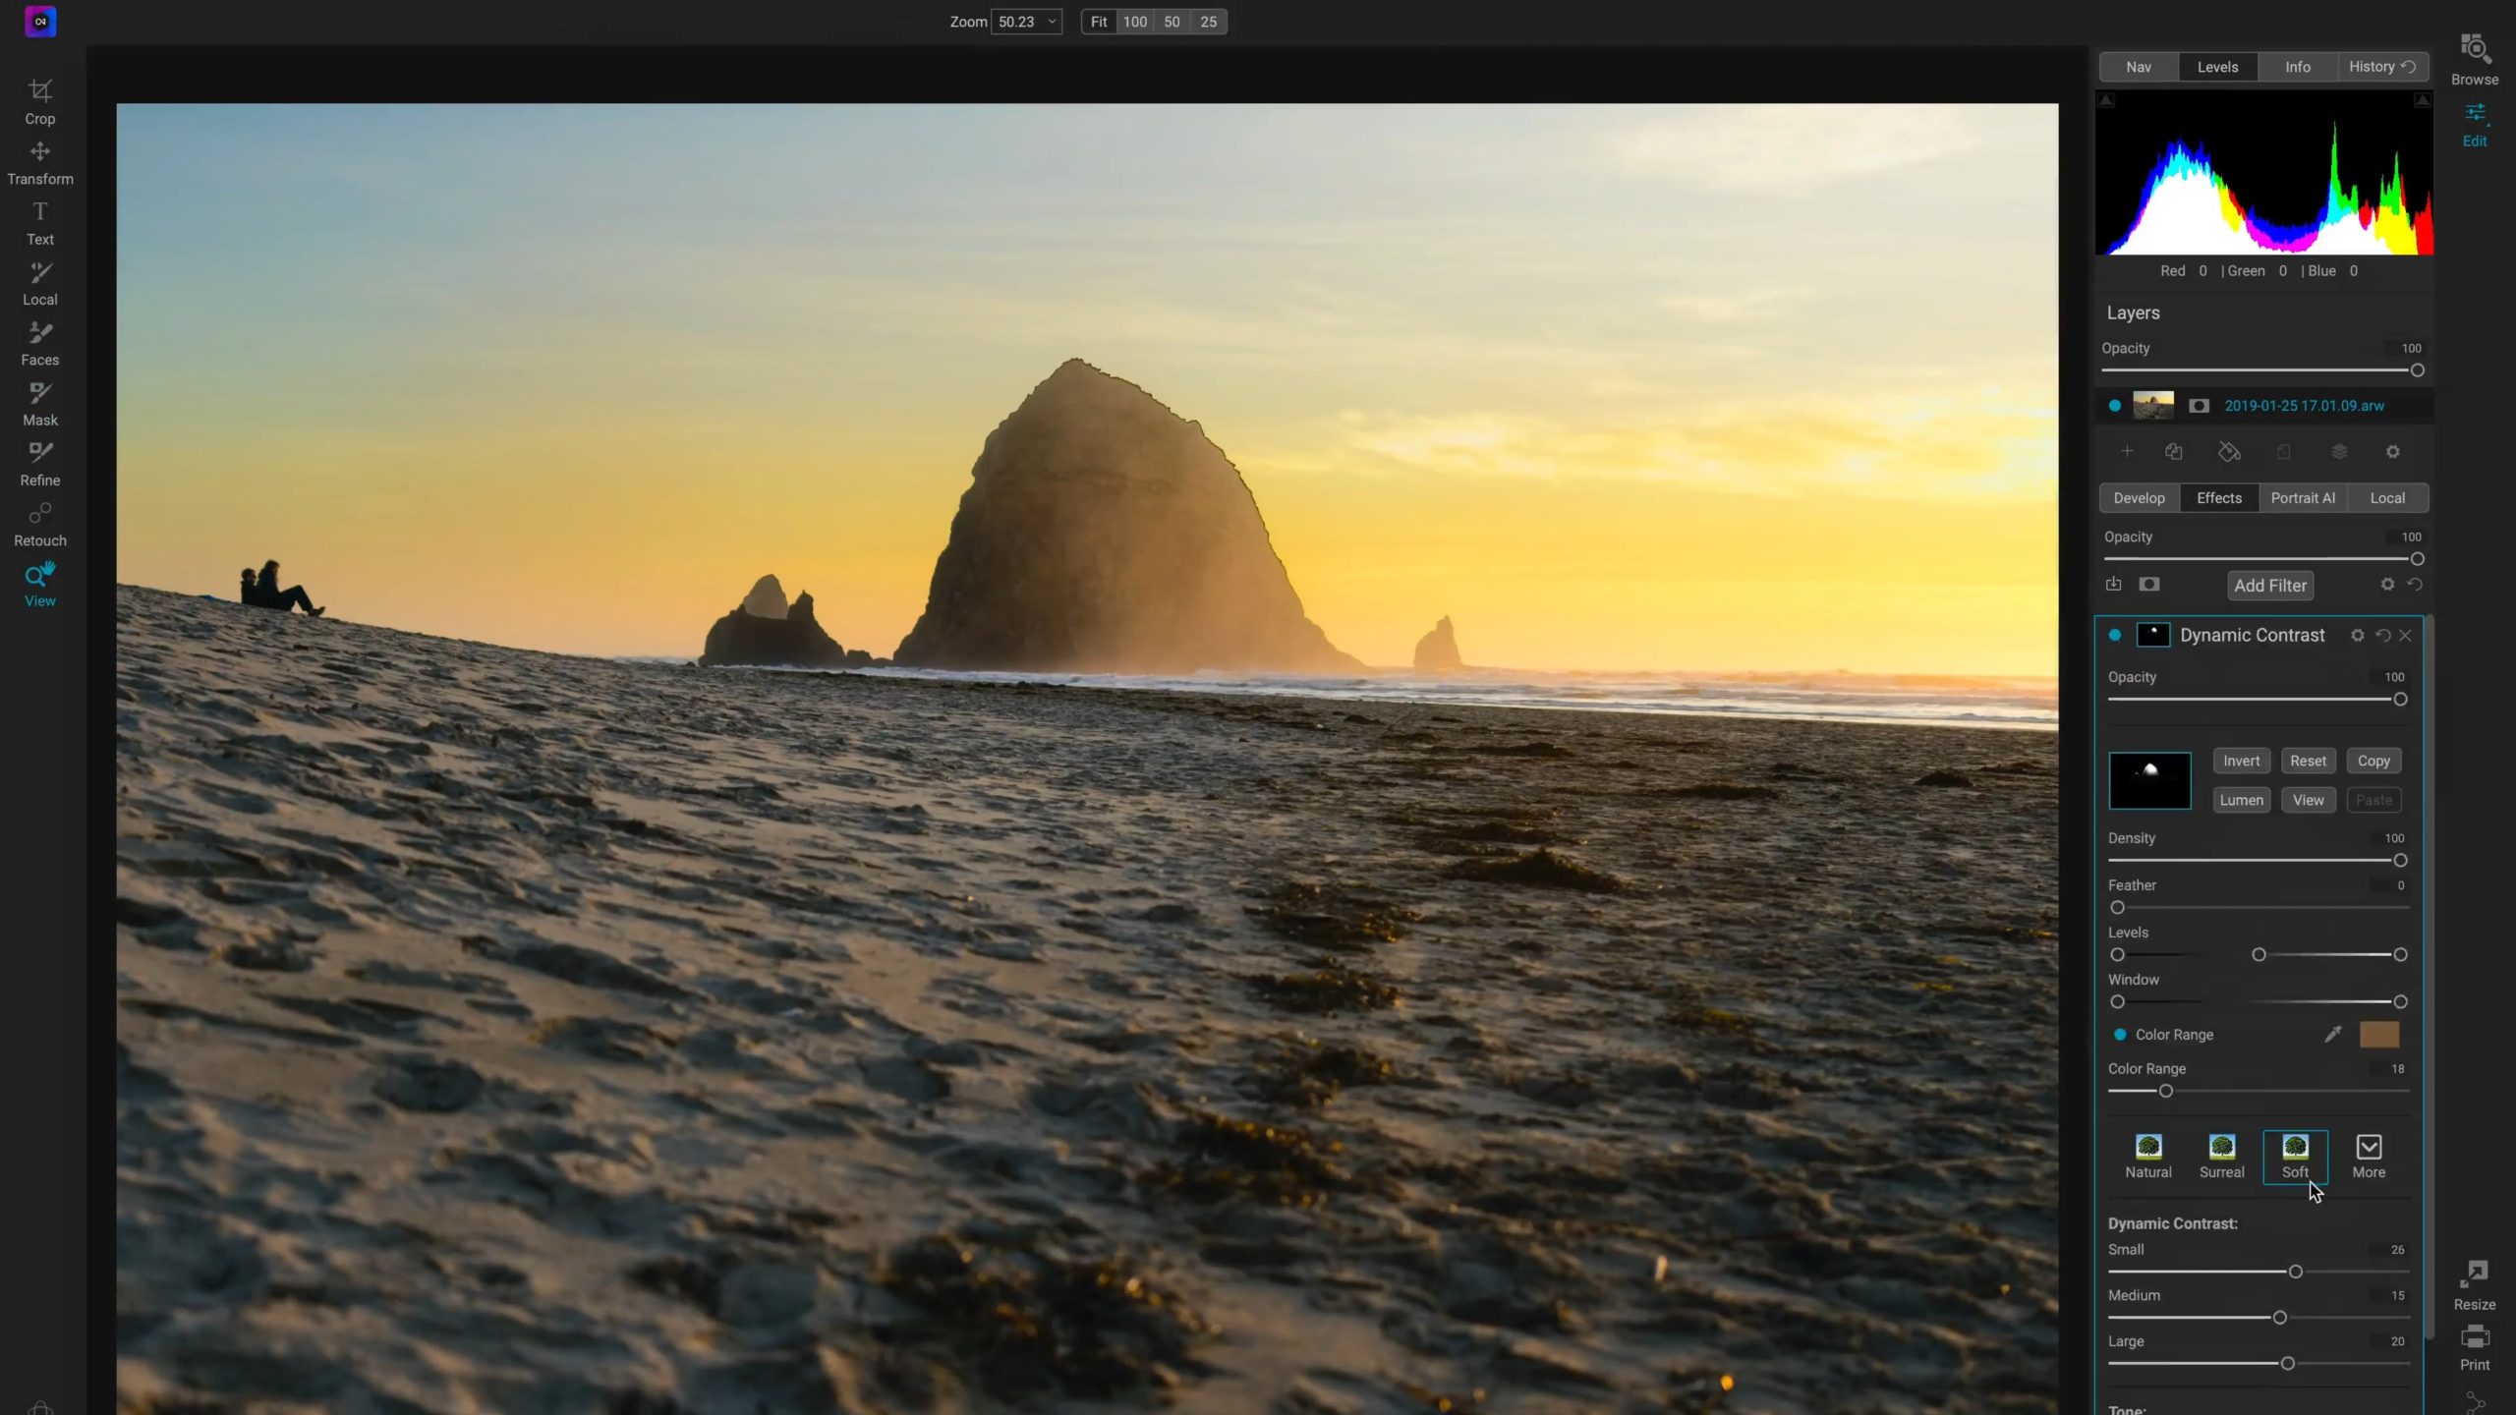Open the Portrait AI tab
The image size is (2516, 1415).
(2303, 498)
